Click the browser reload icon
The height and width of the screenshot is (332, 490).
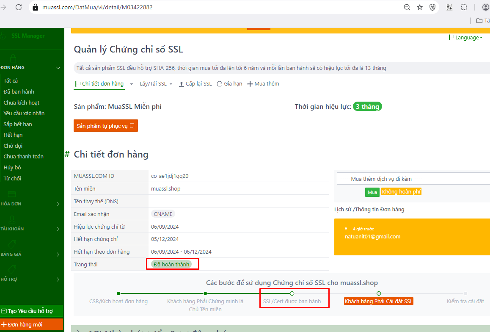[x=19, y=7]
